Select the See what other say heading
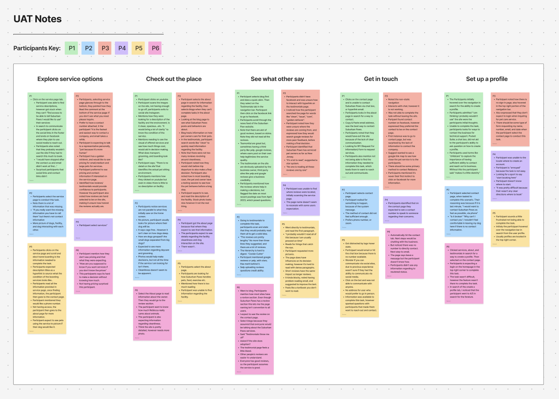Image resolution: width=559 pixels, height=399 pixels. [277, 79]
